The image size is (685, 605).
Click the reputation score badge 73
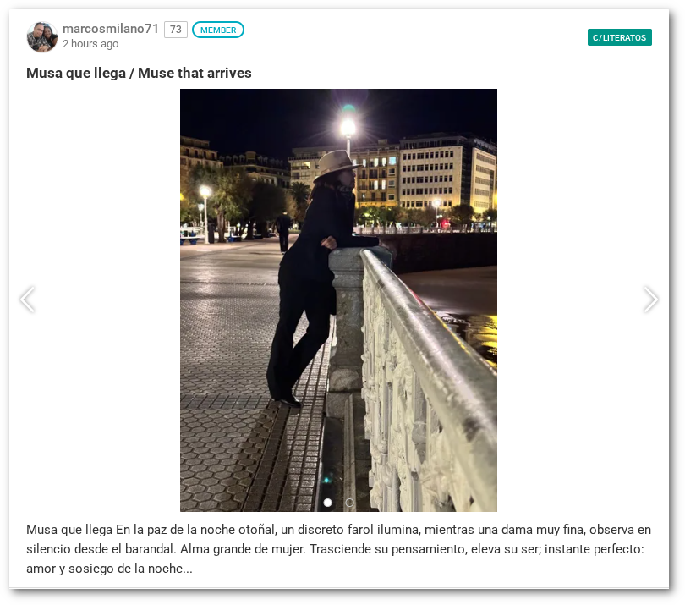tap(176, 30)
